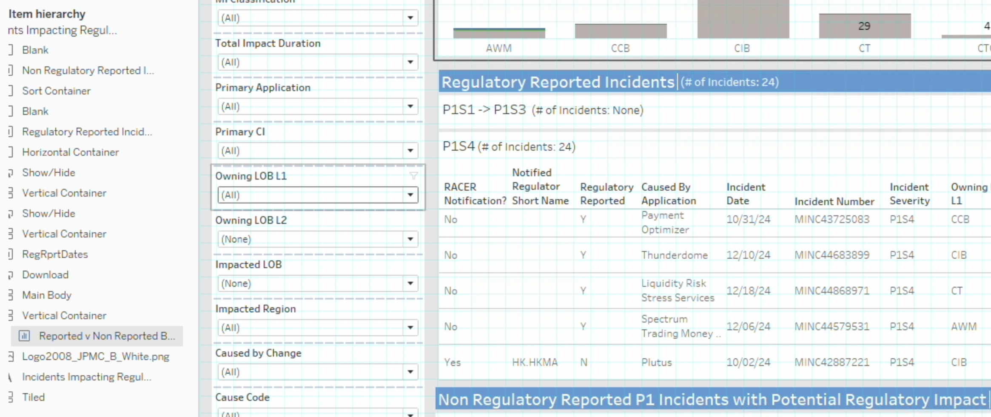Click the P1S4 (# of Incidents: 24) heading

(509, 146)
